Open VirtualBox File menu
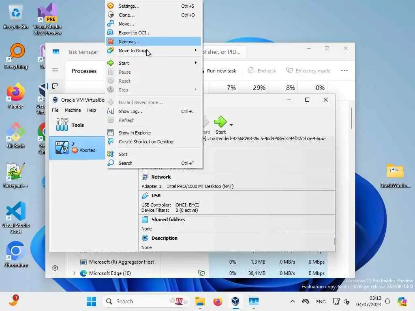Viewport: 415px width, 311px height. [x=55, y=110]
